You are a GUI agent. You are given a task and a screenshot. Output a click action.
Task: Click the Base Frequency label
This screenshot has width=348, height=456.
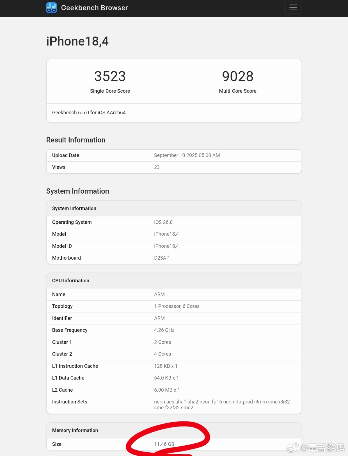click(70, 330)
